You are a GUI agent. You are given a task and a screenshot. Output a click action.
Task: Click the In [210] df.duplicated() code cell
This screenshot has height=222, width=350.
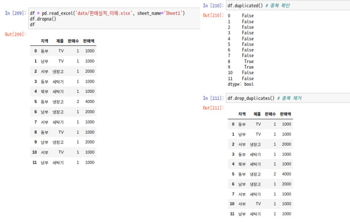click(x=288, y=6)
